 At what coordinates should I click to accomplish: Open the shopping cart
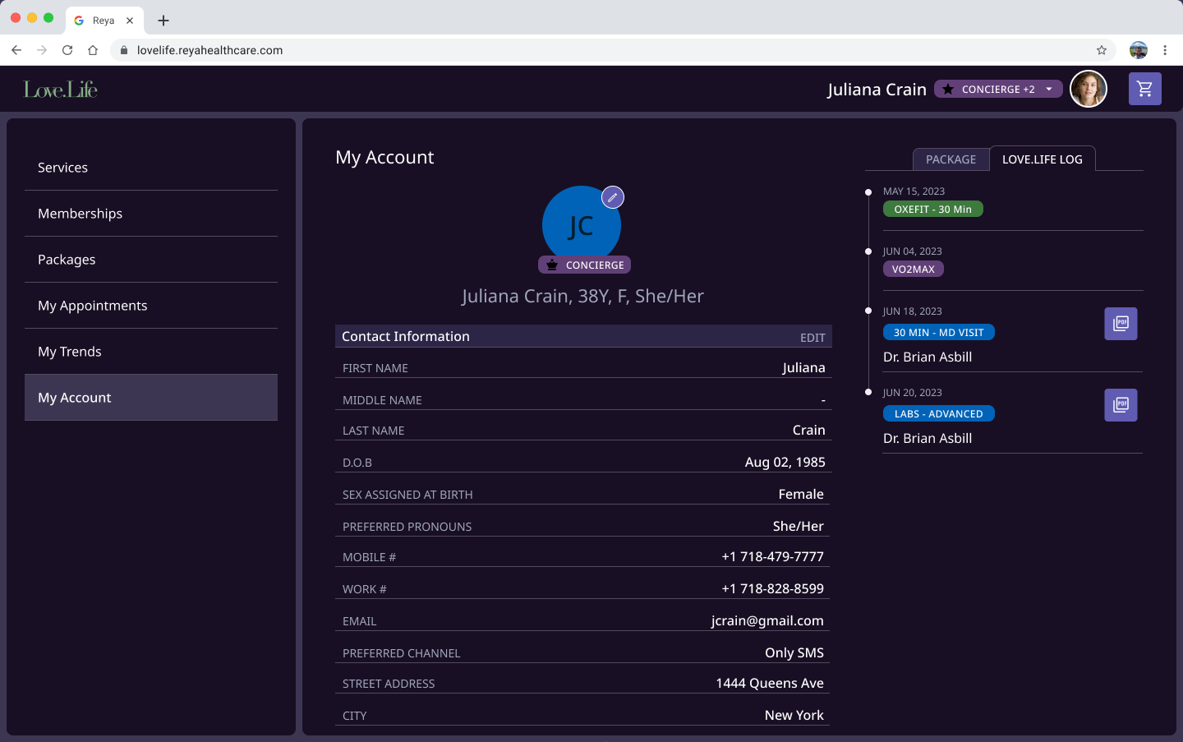pos(1144,89)
